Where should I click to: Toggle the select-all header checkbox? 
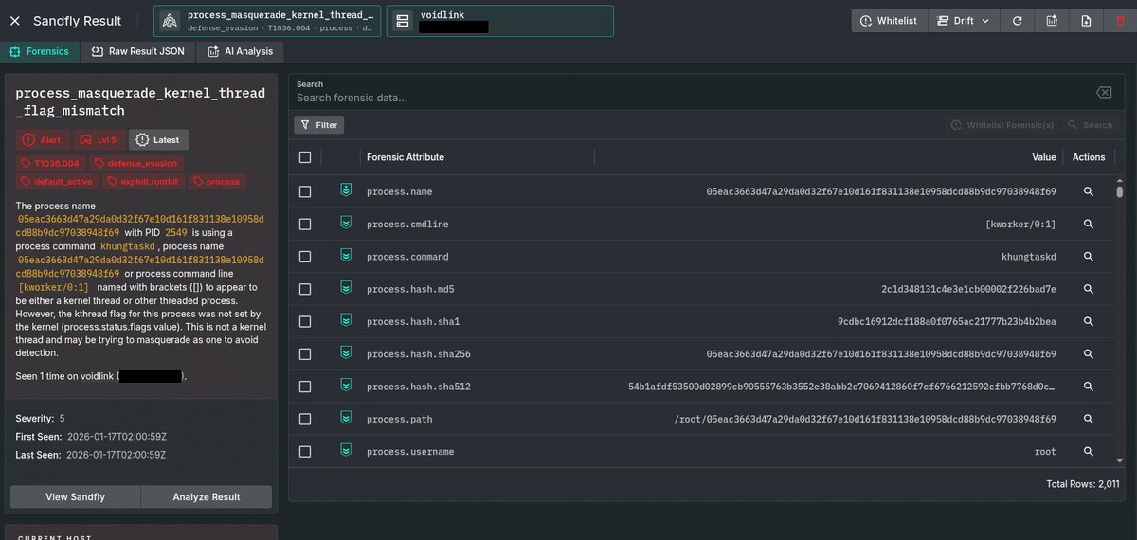click(305, 157)
